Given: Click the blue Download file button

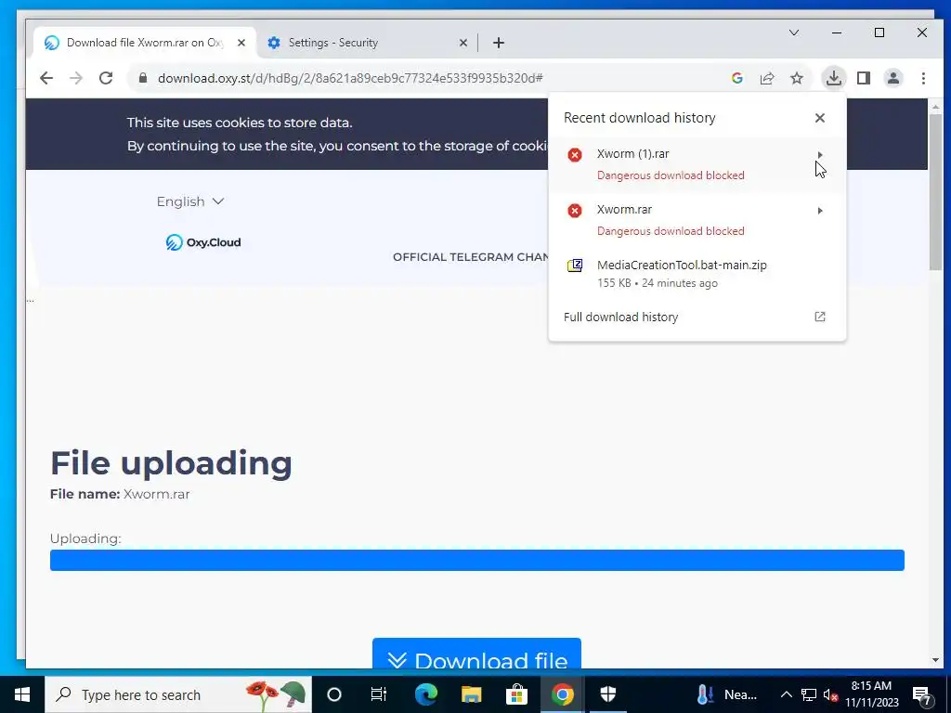Looking at the screenshot, I should (476, 654).
